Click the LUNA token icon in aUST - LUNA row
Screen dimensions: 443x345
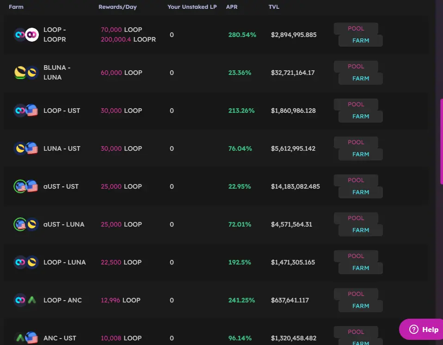tap(32, 224)
